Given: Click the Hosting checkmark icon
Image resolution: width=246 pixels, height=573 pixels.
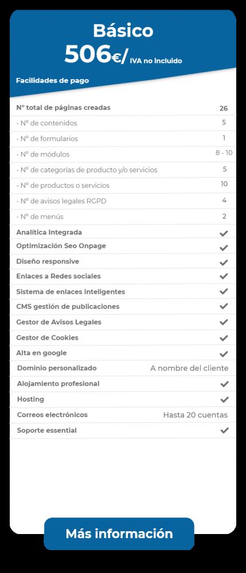Looking at the screenshot, I should (224, 399).
